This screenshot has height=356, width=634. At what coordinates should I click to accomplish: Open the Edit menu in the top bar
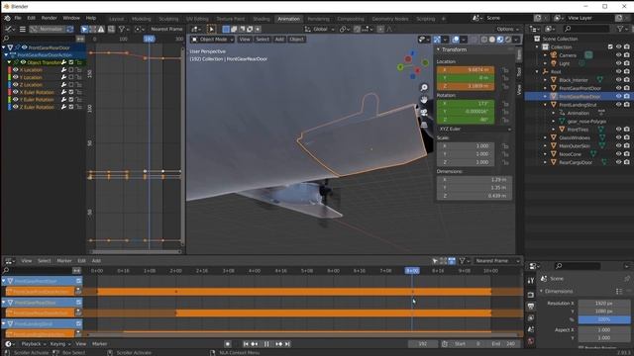[x=31, y=18]
